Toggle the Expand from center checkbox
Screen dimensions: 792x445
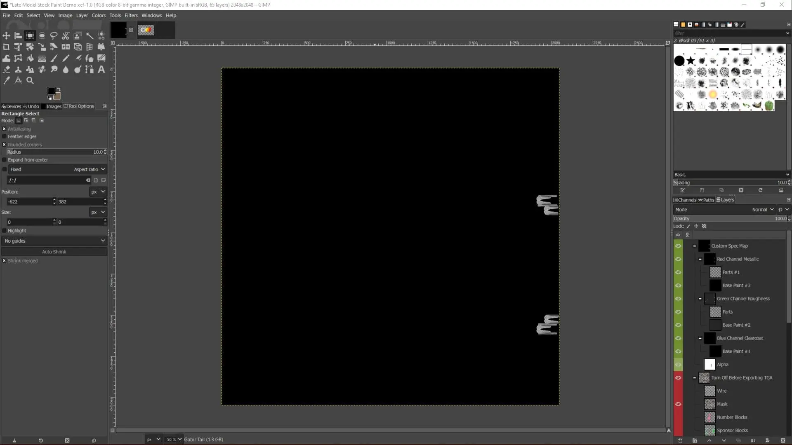pyautogui.click(x=5, y=160)
